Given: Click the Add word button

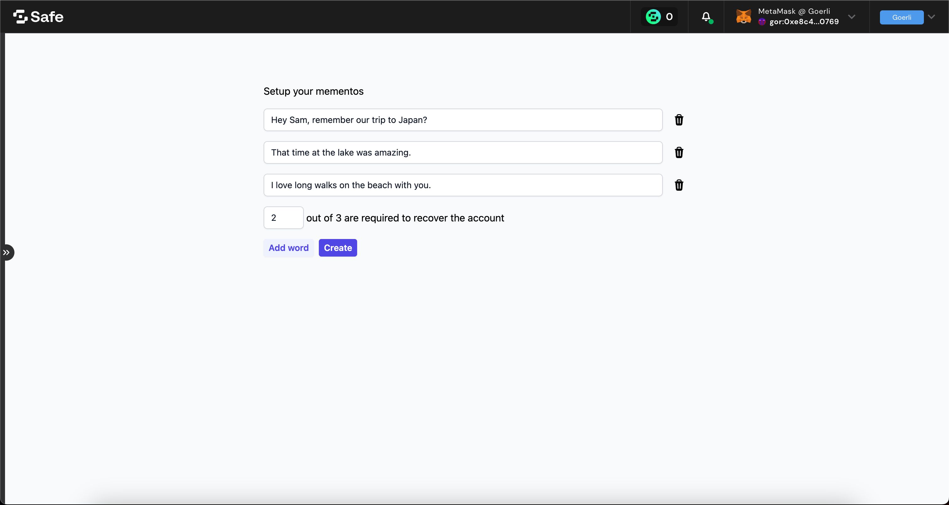Looking at the screenshot, I should (x=288, y=248).
